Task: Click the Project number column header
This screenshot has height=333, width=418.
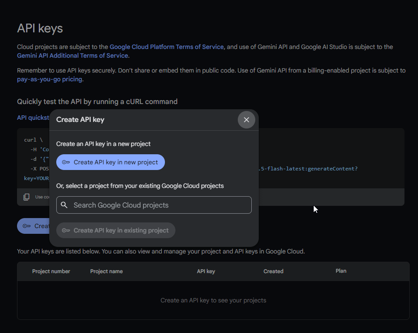Action: (x=51, y=271)
